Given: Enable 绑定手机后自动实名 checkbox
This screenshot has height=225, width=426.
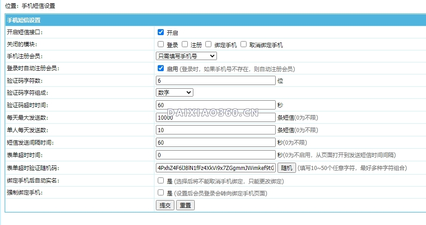Looking at the screenshot, I should tap(161, 181).
